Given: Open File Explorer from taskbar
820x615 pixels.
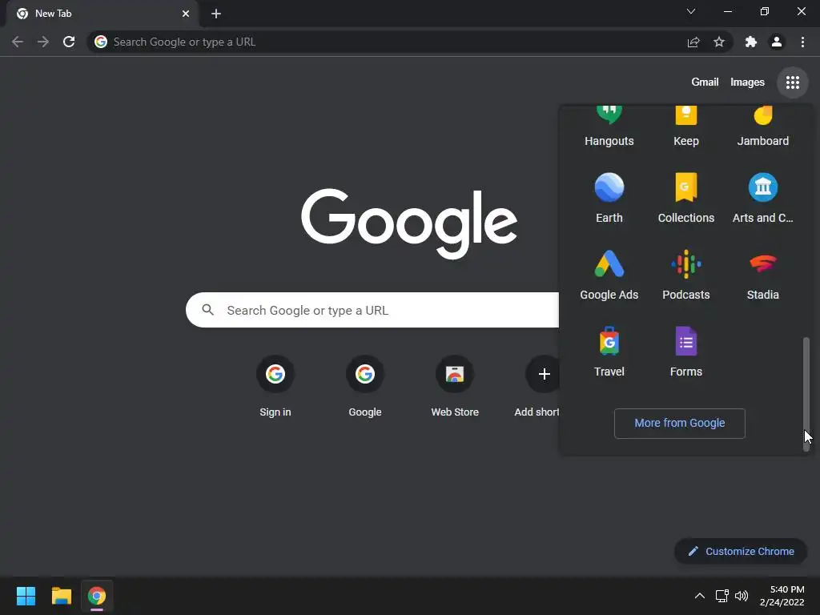Looking at the screenshot, I should [61, 596].
